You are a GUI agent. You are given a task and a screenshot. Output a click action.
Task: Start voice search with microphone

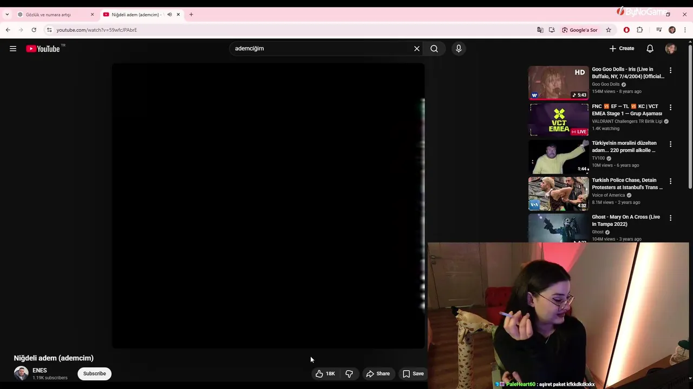pyautogui.click(x=459, y=49)
